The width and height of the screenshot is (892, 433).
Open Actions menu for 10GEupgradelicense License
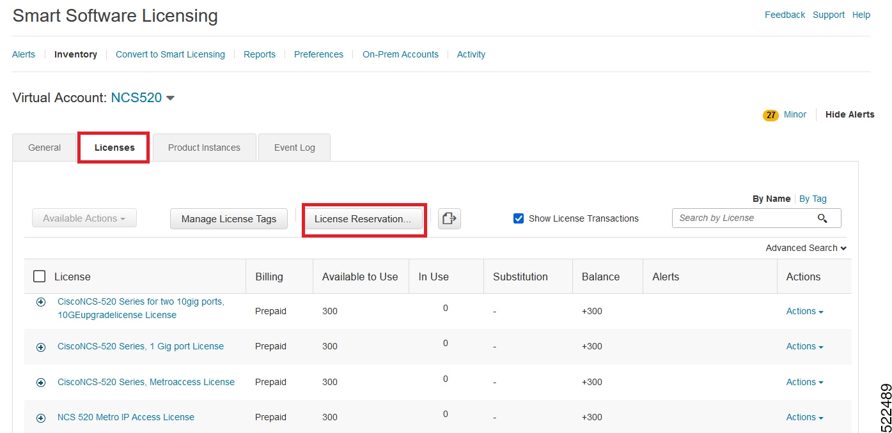(x=804, y=311)
